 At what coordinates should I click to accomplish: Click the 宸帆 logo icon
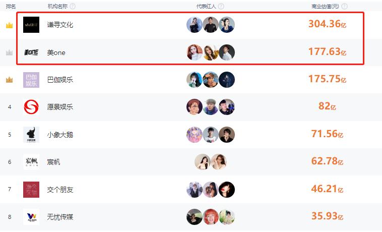tap(31, 162)
